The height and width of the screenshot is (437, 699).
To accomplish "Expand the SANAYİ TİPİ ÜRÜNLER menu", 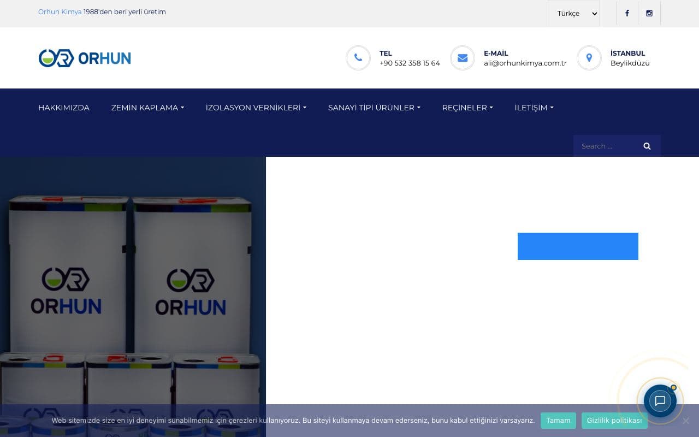I will point(374,108).
